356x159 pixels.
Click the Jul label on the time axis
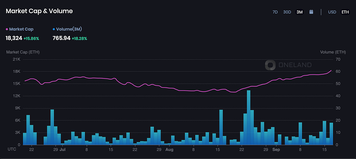(x=63, y=150)
